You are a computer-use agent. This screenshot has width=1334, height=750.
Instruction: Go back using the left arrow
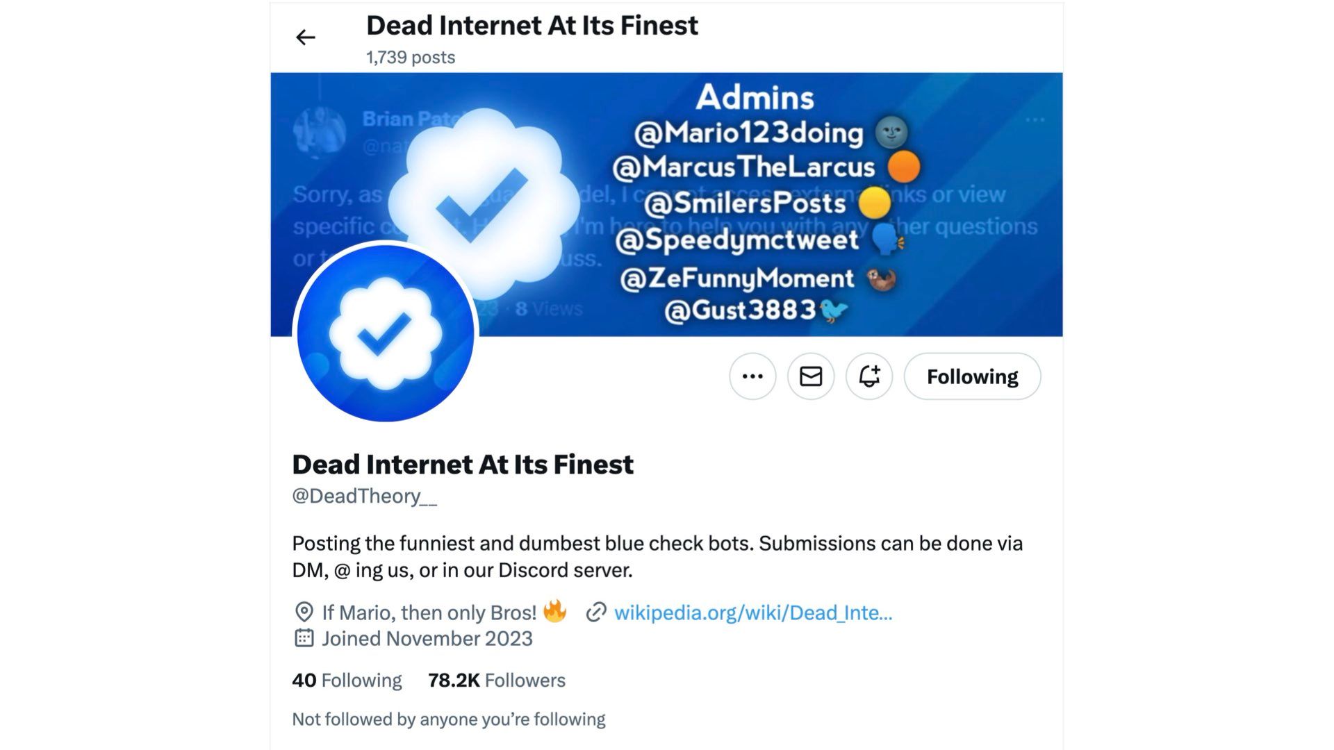pyautogui.click(x=306, y=37)
